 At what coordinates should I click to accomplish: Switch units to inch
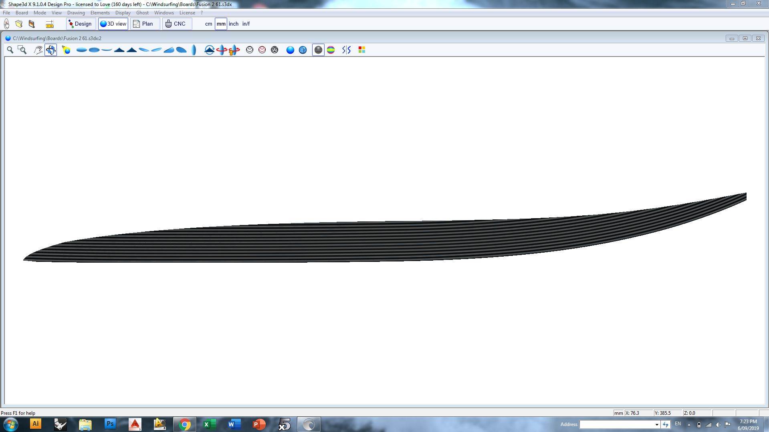coord(233,24)
